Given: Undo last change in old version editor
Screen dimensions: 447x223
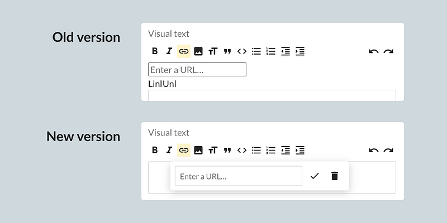Looking at the screenshot, I should point(374,51).
